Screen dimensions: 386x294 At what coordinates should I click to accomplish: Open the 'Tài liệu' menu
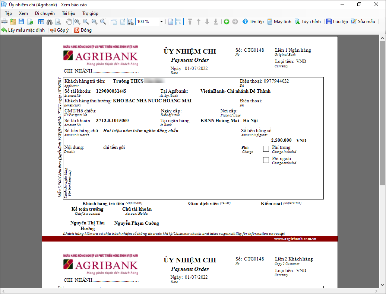[x=69, y=13]
